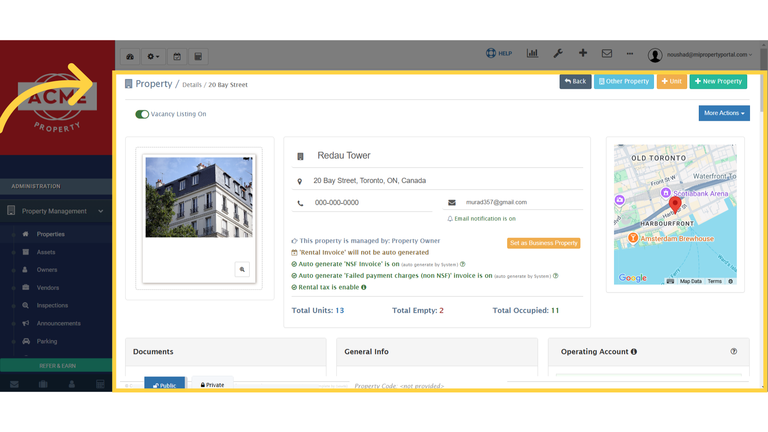768x432 pixels.
Task: Click Set as Business Property button
Action: click(x=544, y=243)
